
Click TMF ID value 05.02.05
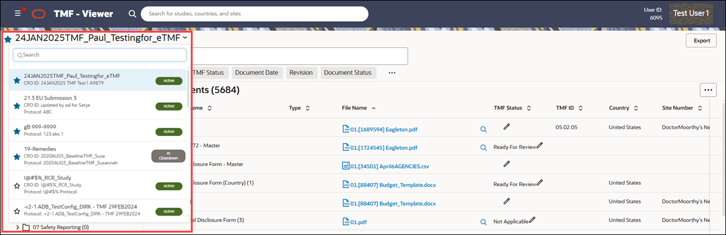click(x=567, y=128)
